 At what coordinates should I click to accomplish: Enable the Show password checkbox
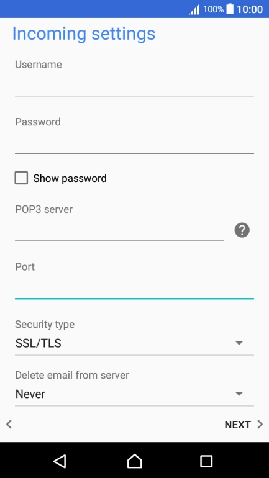point(21,178)
